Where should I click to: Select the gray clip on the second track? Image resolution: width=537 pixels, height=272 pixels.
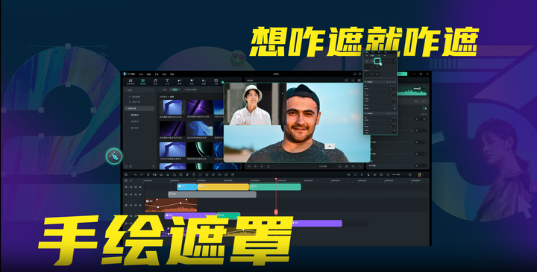pyautogui.click(x=212, y=194)
